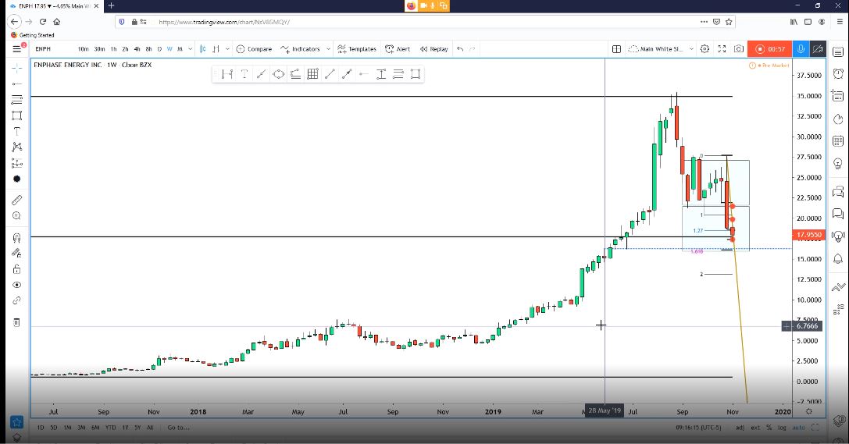Viewport: 849px width, 444px height.
Task: Hide all drawing tools with eye icon
Action: (16, 285)
